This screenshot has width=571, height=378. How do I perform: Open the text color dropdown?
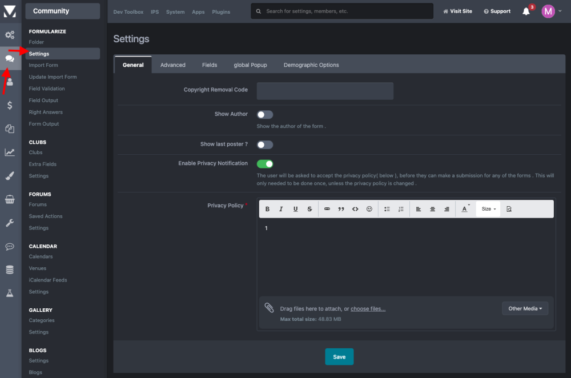click(465, 209)
